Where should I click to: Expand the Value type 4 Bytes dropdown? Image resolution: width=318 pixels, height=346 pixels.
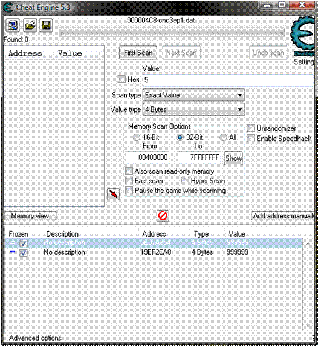pyautogui.click(x=194, y=109)
